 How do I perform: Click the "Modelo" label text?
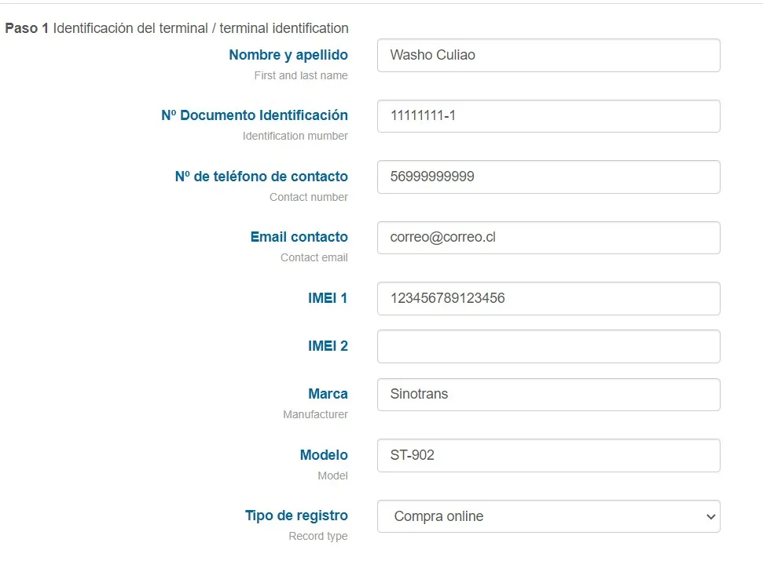coord(324,455)
